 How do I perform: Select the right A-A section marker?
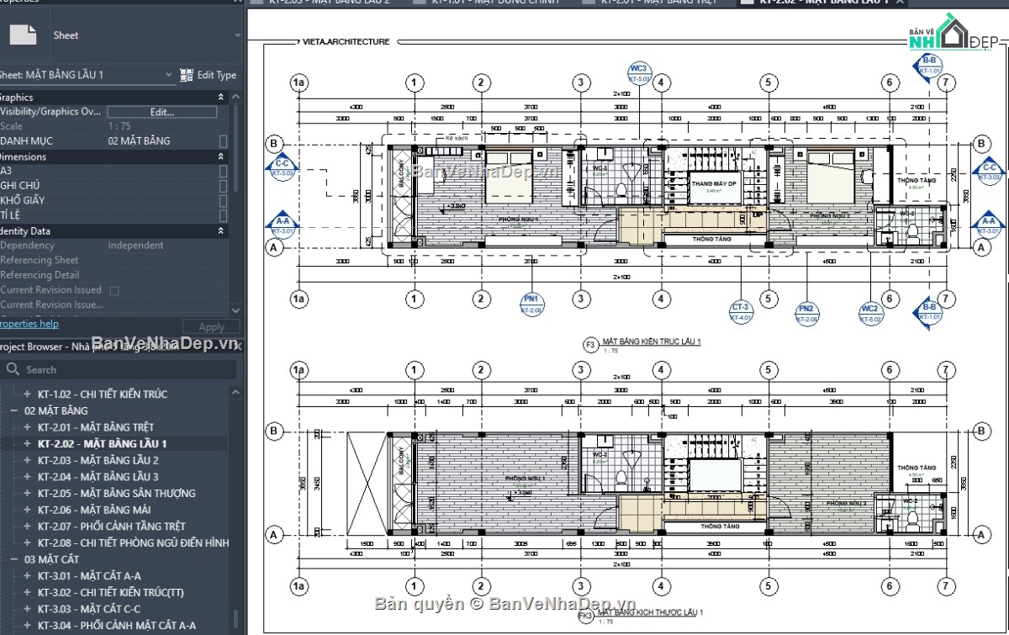(x=989, y=225)
